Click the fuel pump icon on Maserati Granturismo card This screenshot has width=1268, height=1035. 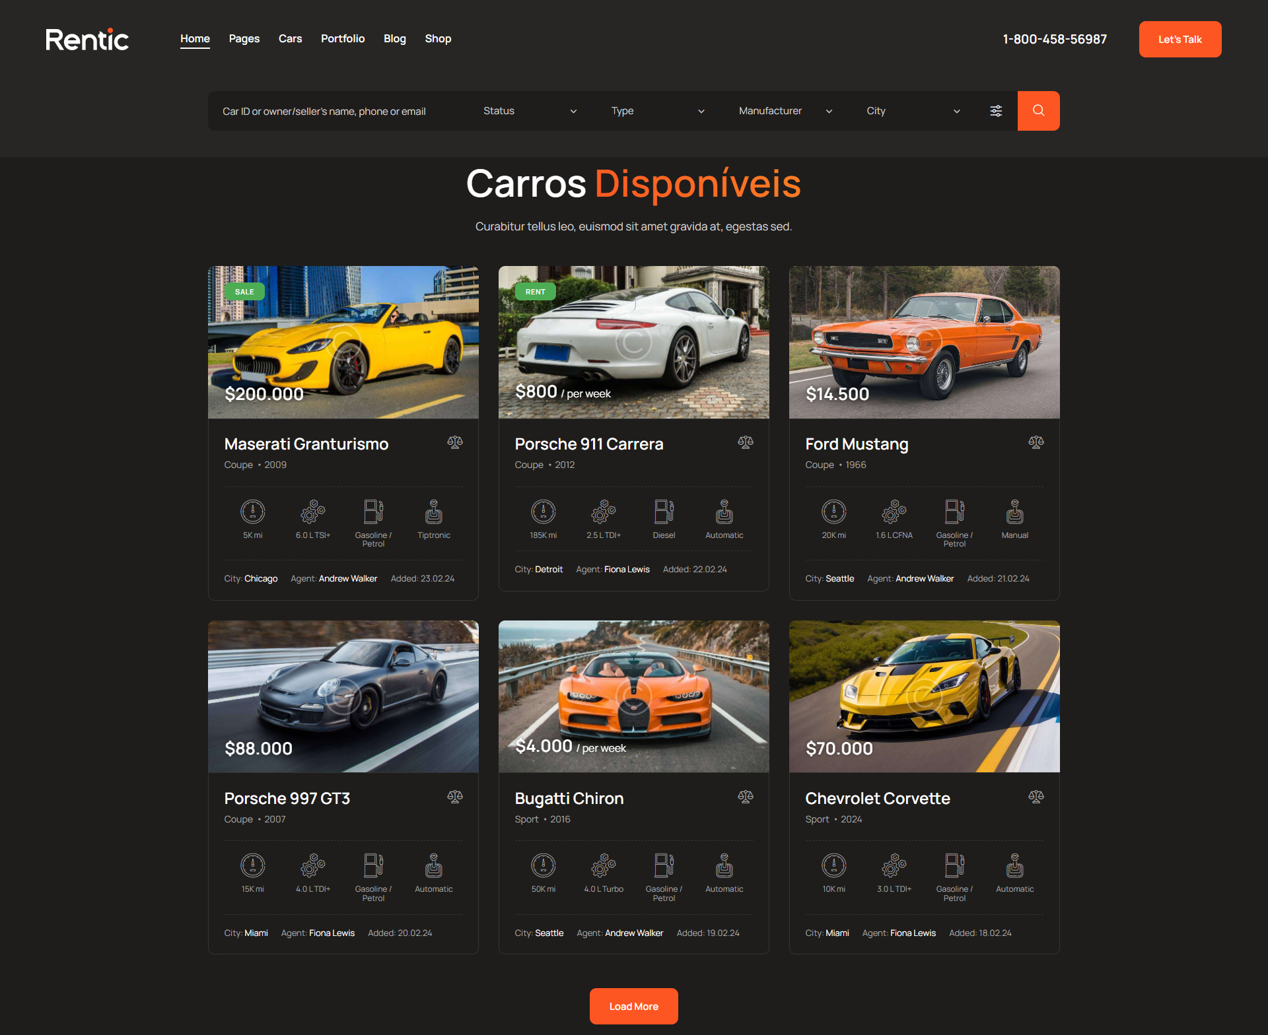(x=373, y=512)
